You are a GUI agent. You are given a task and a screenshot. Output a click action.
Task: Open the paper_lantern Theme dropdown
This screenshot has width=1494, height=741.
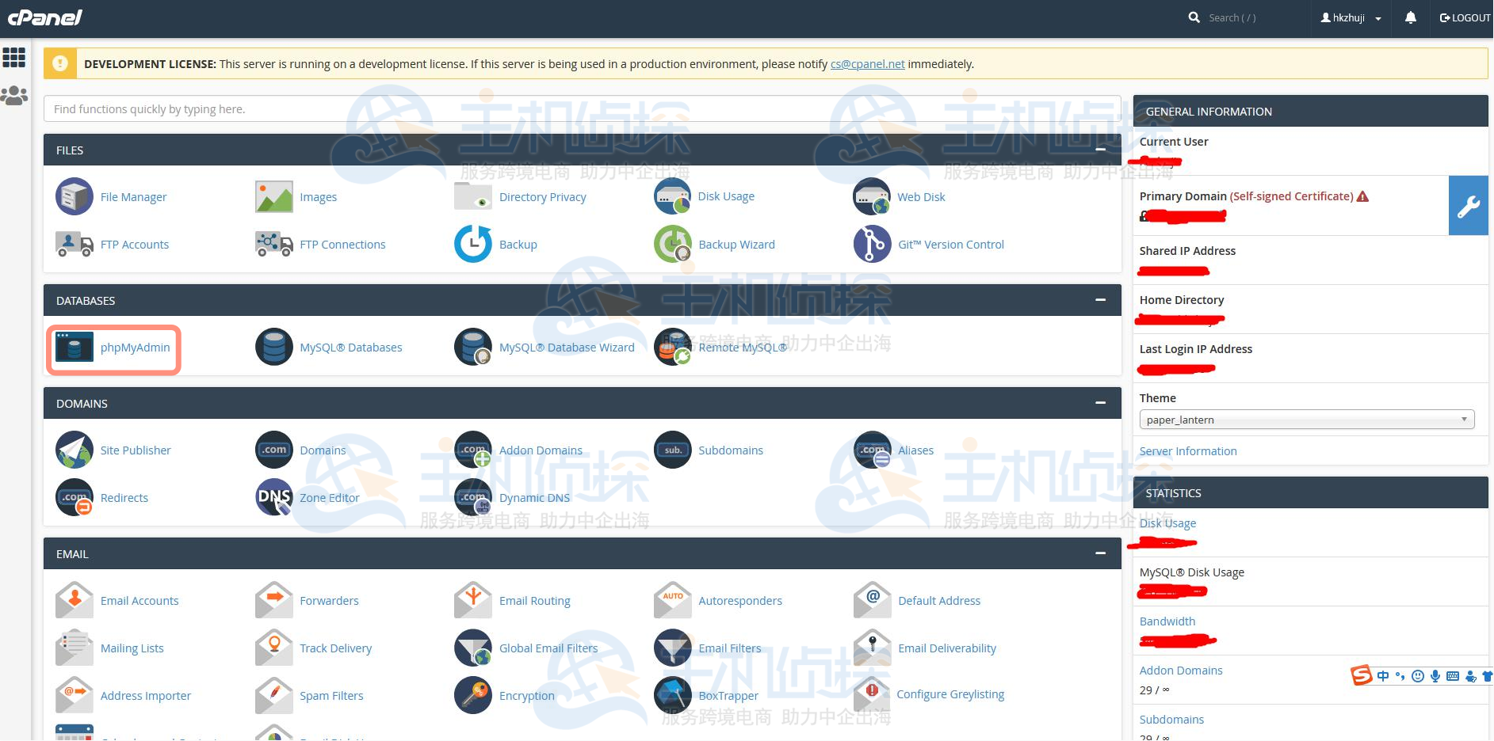(1307, 420)
